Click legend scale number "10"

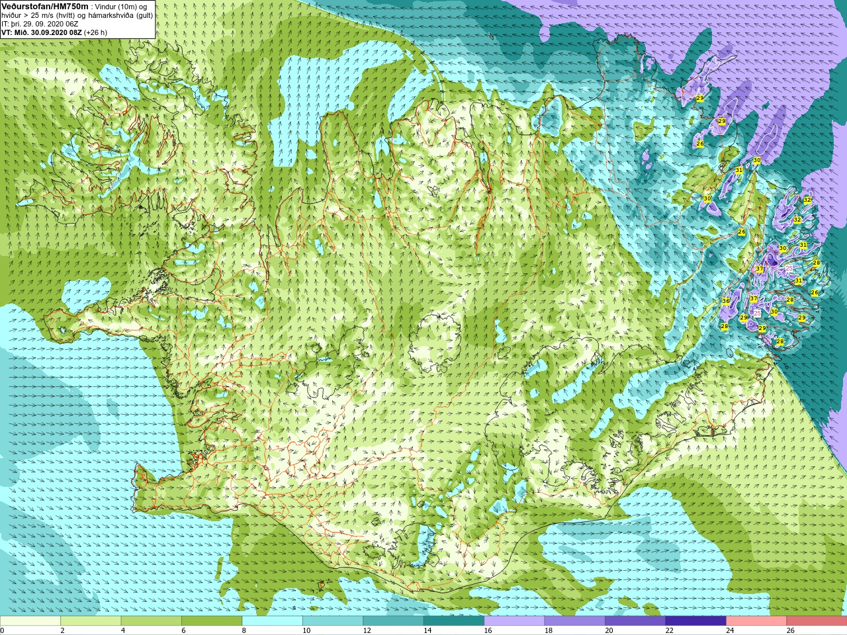coord(306,630)
